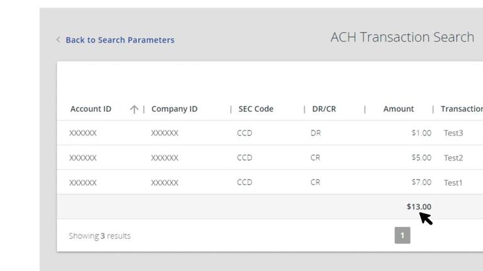
Task: Select the Test1 transaction cell
Action: point(453,183)
